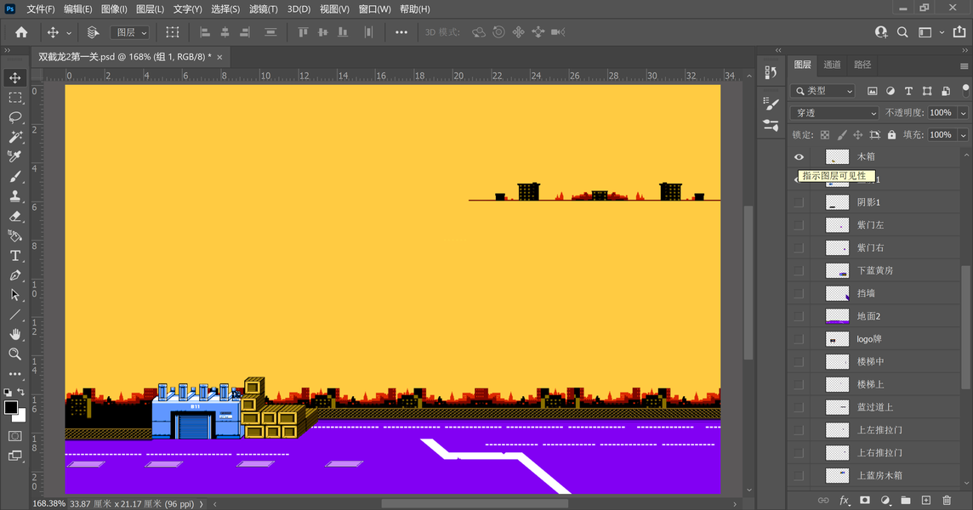The image size is (973, 510).
Task: Create a new adjustment layer icon
Action: [885, 500]
